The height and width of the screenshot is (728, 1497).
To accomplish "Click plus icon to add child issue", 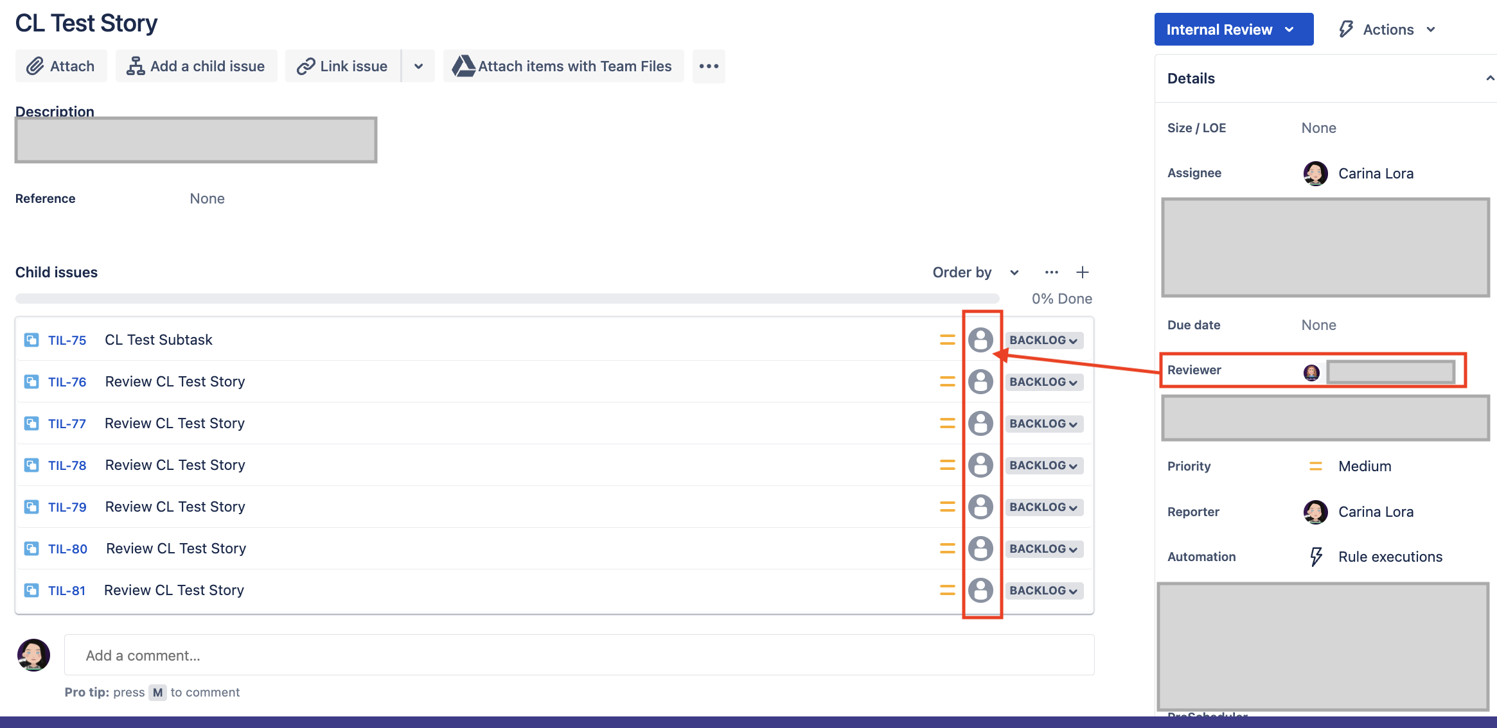I will [1083, 272].
